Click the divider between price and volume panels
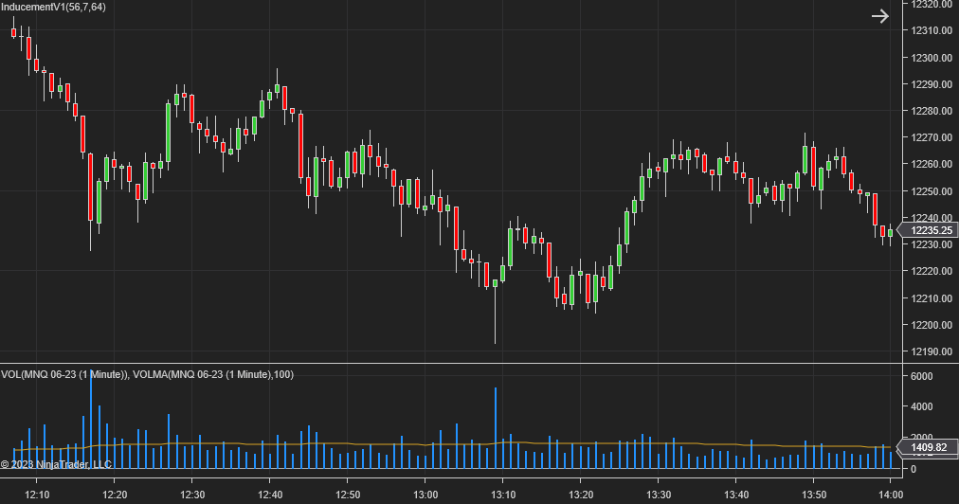The height and width of the screenshot is (504, 959). (445, 363)
